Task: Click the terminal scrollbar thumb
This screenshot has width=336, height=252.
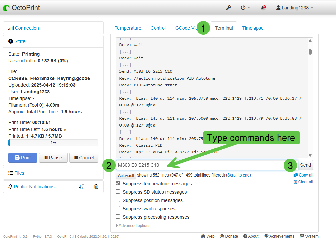Action: (310, 52)
